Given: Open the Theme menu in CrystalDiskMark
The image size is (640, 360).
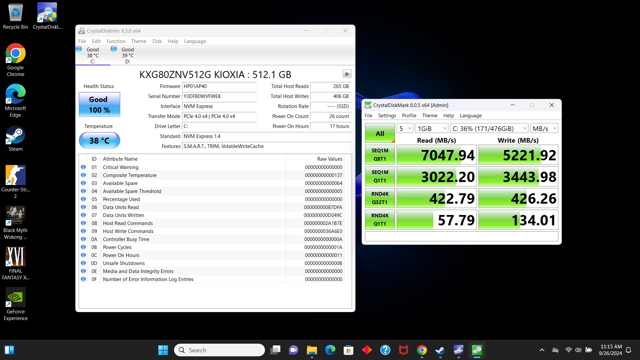Looking at the screenshot, I should coord(430,116).
